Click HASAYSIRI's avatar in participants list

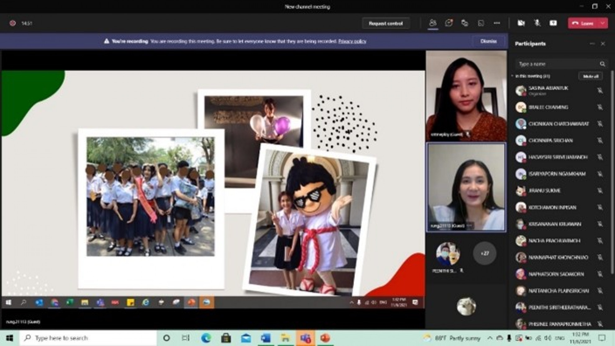coord(521,157)
